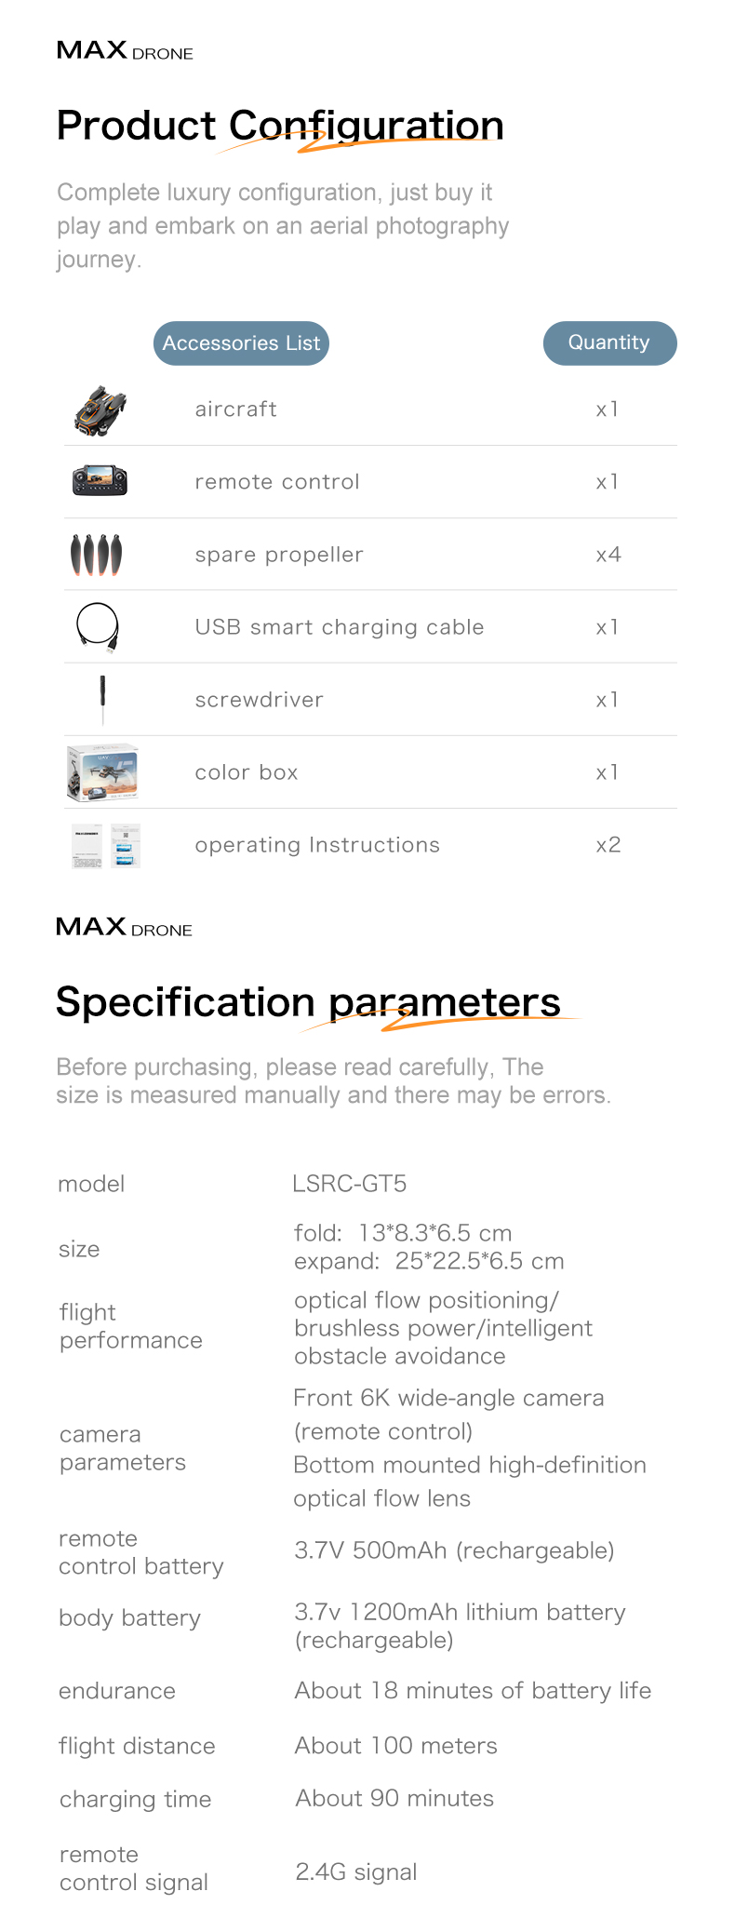Image resolution: width=735 pixels, height=1918 pixels.
Task: Click the x2 operating instructions quantity
Action: [608, 845]
